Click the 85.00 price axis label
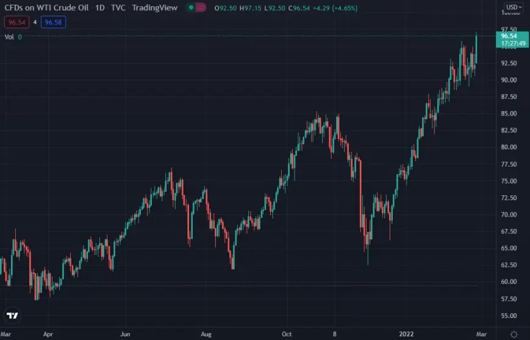This screenshot has width=530, height=340. (509, 114)
